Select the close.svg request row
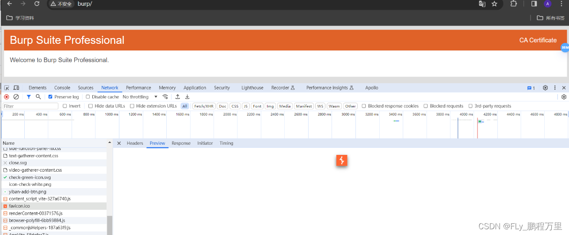Viewport: 569px width, 235px height. tap(53, 163)
